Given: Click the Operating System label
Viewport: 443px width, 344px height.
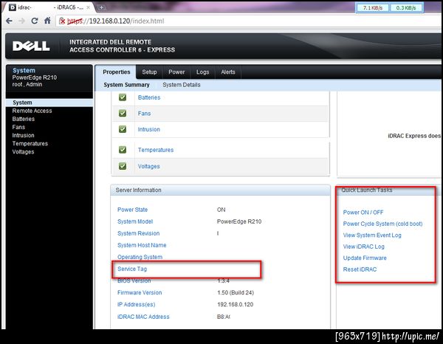Looking at the screenshot, I should coord(140,257).
